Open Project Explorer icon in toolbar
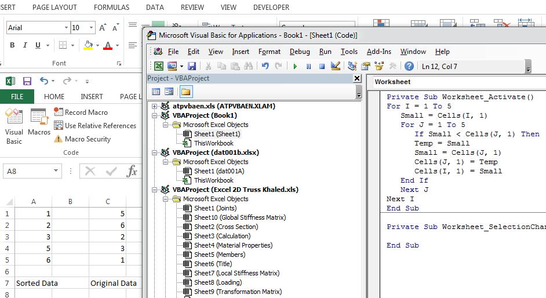Image resolution: width=546 pixels, height=298 pixels. [x=352, y=66]
